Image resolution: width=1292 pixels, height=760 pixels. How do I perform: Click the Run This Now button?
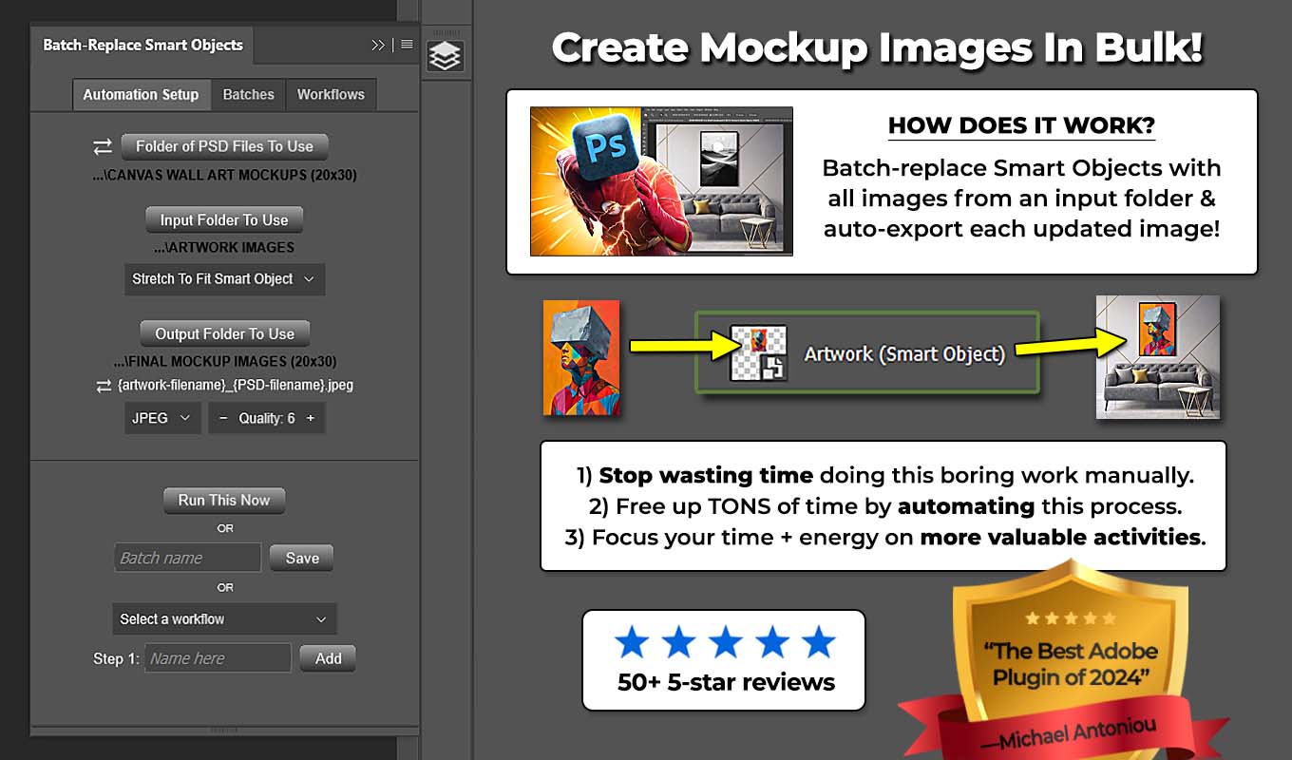(x=224, y=501)
